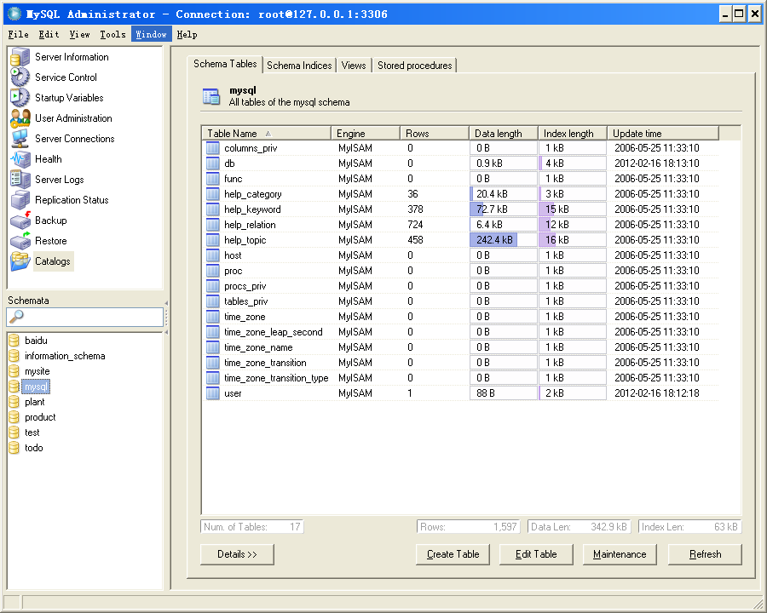Select the tables_priv table name
This screenshot has height=613, width=767.
(x=246, y=301)
